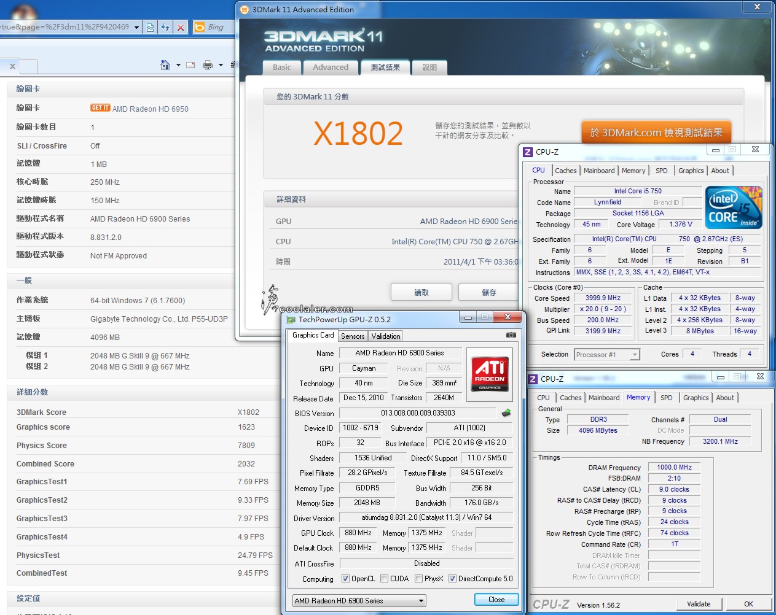Viewport: 776px width, 615px height.
Task: Click the 3999.9 MHz core speed value
Action: [603, 298]
